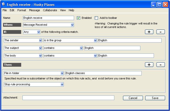
Task: Add a new action with Then plus button
Action: click(x=149, y=65)
